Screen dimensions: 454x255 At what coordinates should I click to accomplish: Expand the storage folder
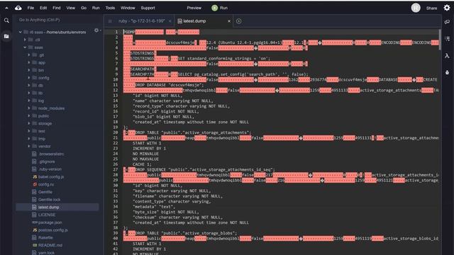tap(29, 123)
